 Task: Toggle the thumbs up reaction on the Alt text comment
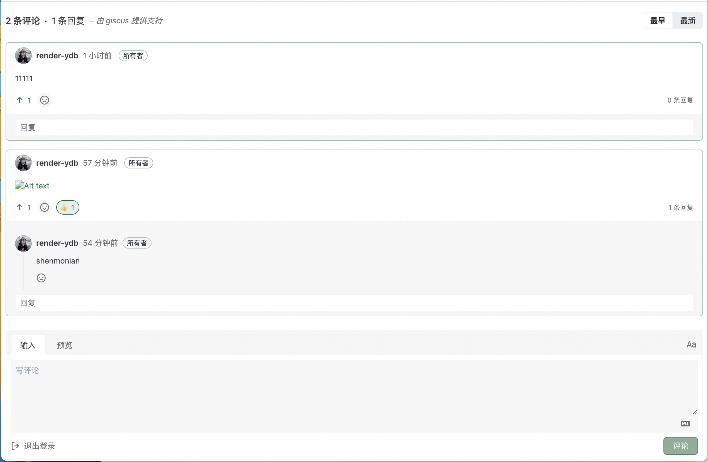68,207
